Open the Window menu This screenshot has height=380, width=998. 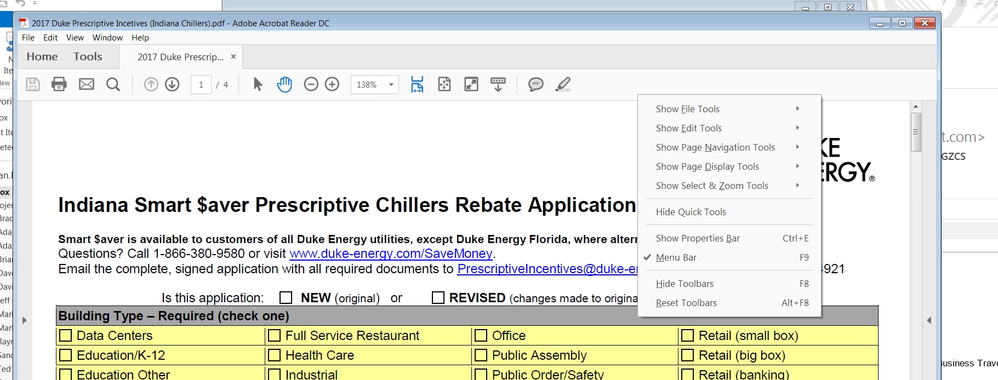[x=107, y=38]
